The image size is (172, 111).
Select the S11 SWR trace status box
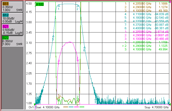pos(12,7)
